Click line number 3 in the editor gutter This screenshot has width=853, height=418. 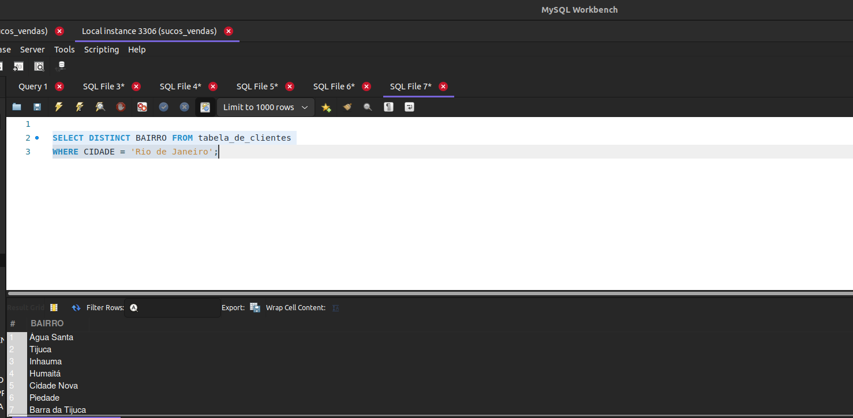click(28, 152)
